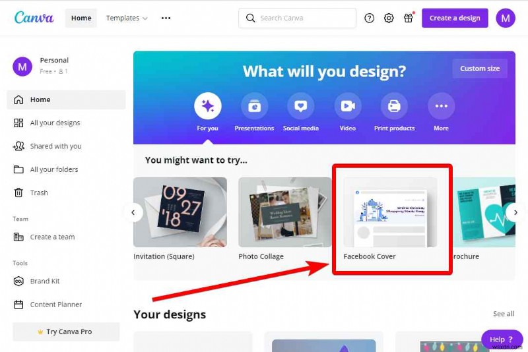The image size is (528, 352).
Task: Open the Invitation (Square) thumbnail
Action: 180,212
